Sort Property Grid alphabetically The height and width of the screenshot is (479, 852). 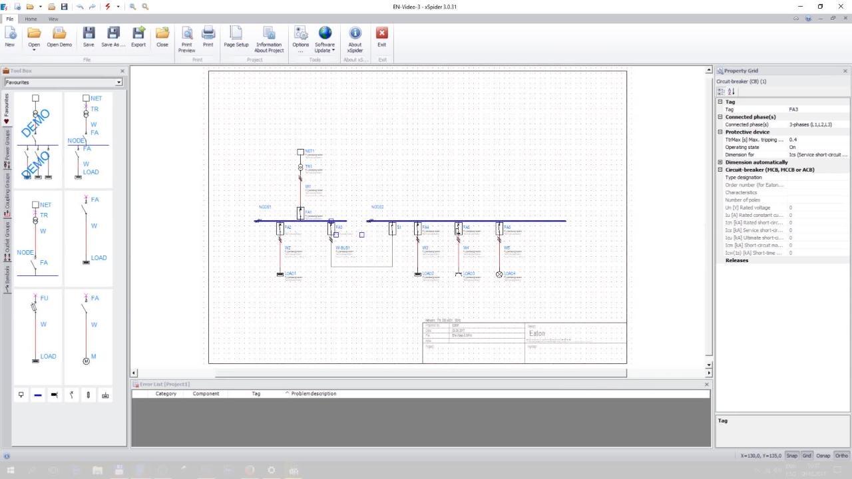point(731,92)
